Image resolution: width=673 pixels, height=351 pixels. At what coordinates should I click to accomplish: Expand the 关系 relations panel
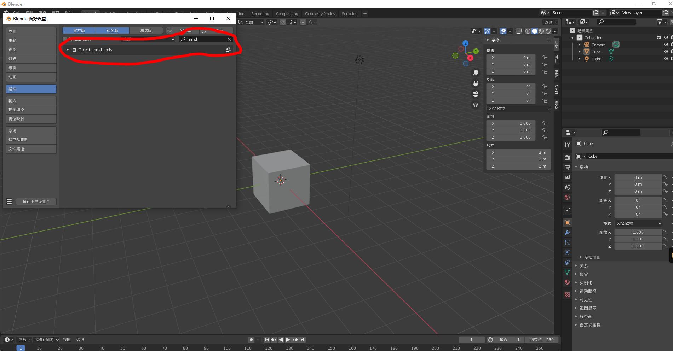coord(583,266)
